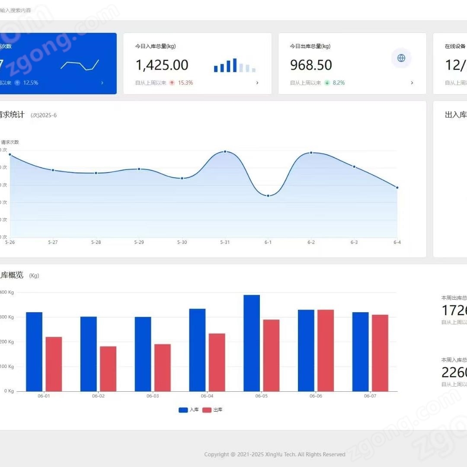Click the mini bar chart icon beside 1,425.00

coord(234,65)
